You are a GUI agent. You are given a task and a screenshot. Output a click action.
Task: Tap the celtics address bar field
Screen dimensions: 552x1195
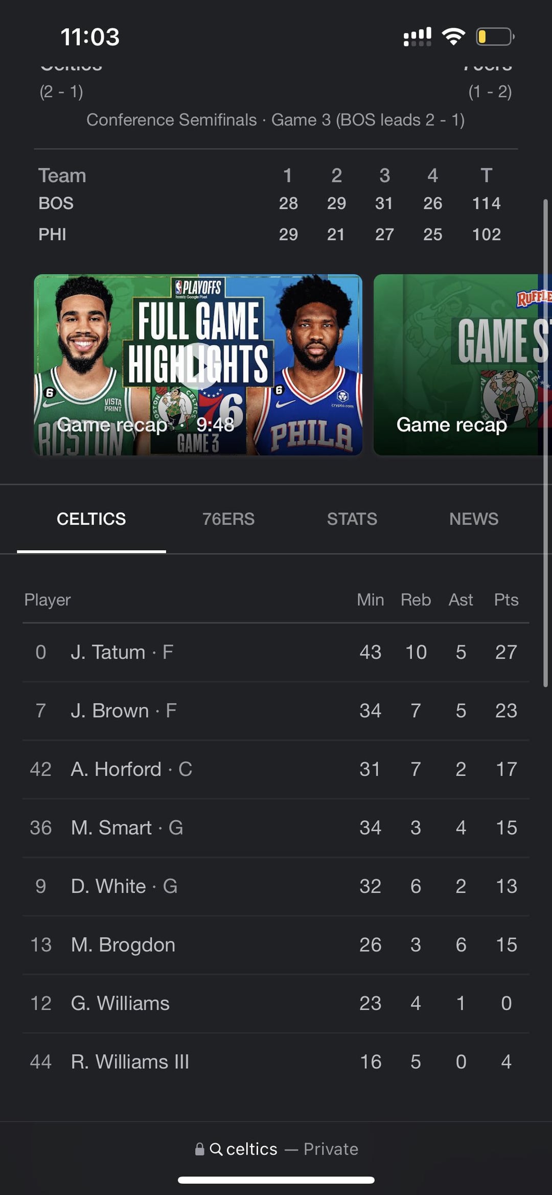coord(276,1149)
